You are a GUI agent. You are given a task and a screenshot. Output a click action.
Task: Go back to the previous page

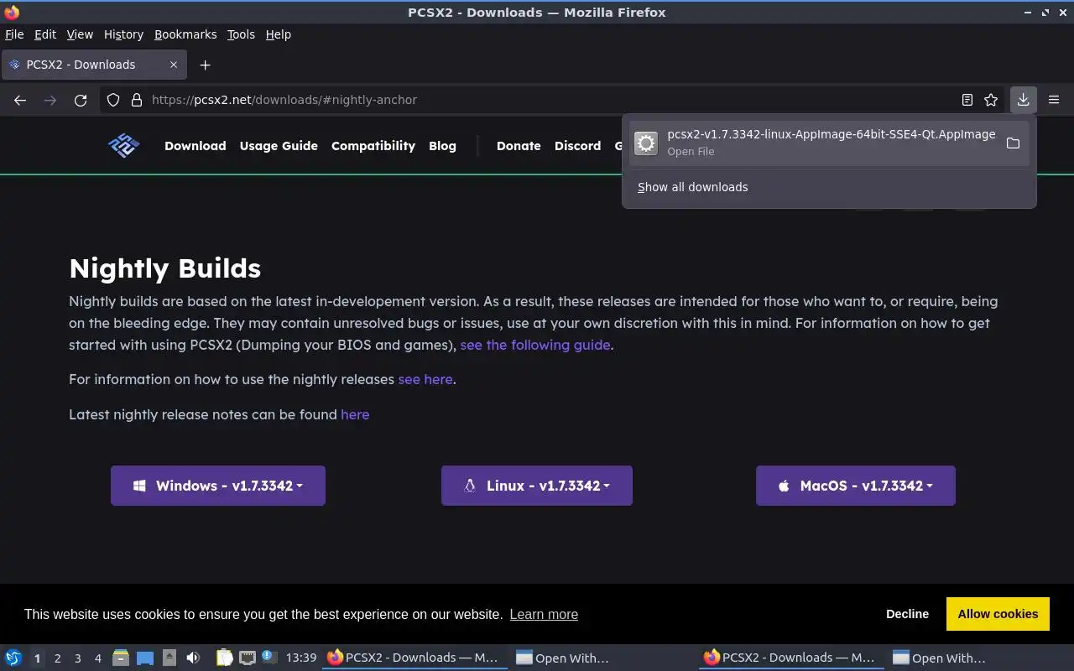tap(20, 100)
